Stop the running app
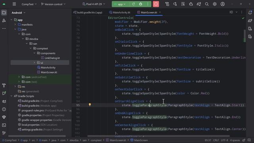Viewport: 254px width, 143px height. 156,4
